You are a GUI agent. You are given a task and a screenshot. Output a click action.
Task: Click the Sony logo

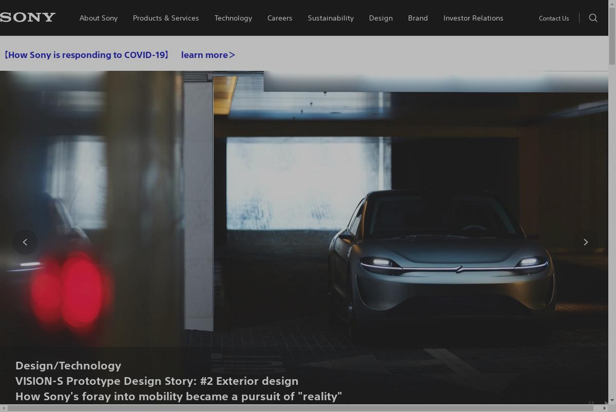pos(28,17)
